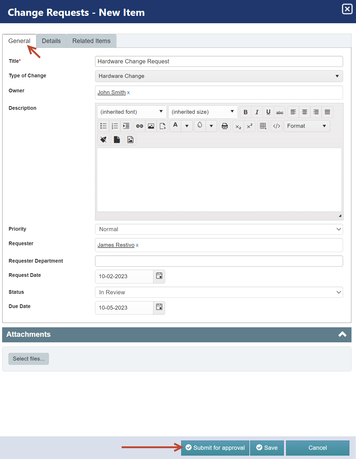Toggle italic text formatting
This screenshot has width=356, height=459.
(257, 112)
